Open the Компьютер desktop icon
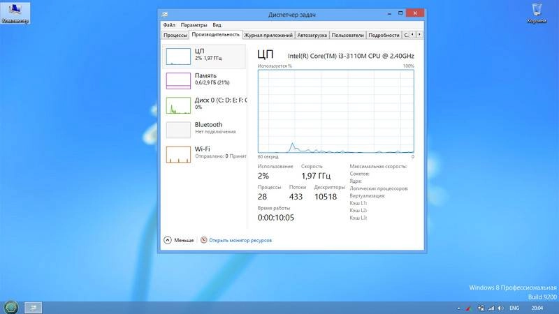 pos(15,13)
